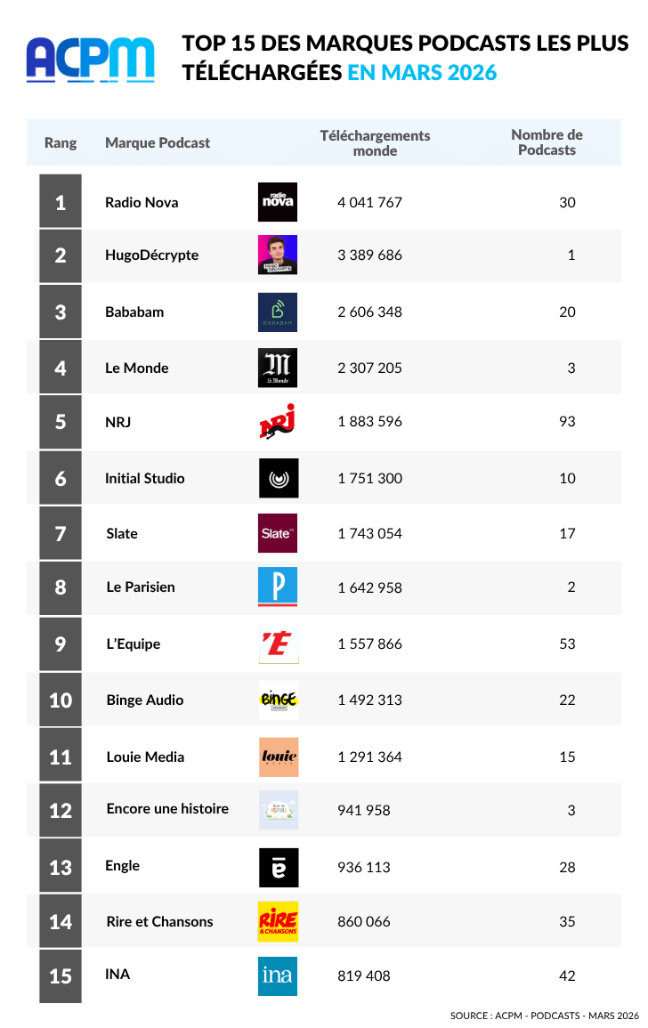Click the Téléchargements monde column header
The width and height of the screenshot is (648, 1028).
click(x=375, y=142)
